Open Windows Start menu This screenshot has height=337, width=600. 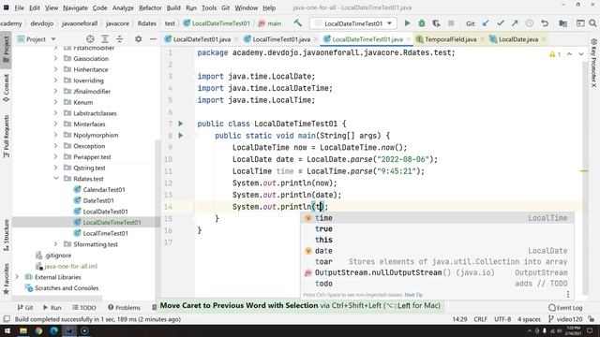(7, 330)
